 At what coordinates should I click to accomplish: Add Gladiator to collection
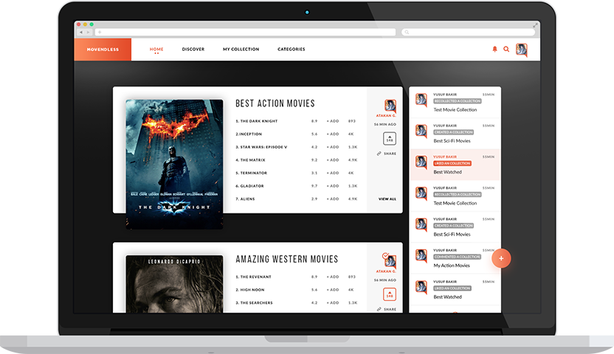coord(333,185)
